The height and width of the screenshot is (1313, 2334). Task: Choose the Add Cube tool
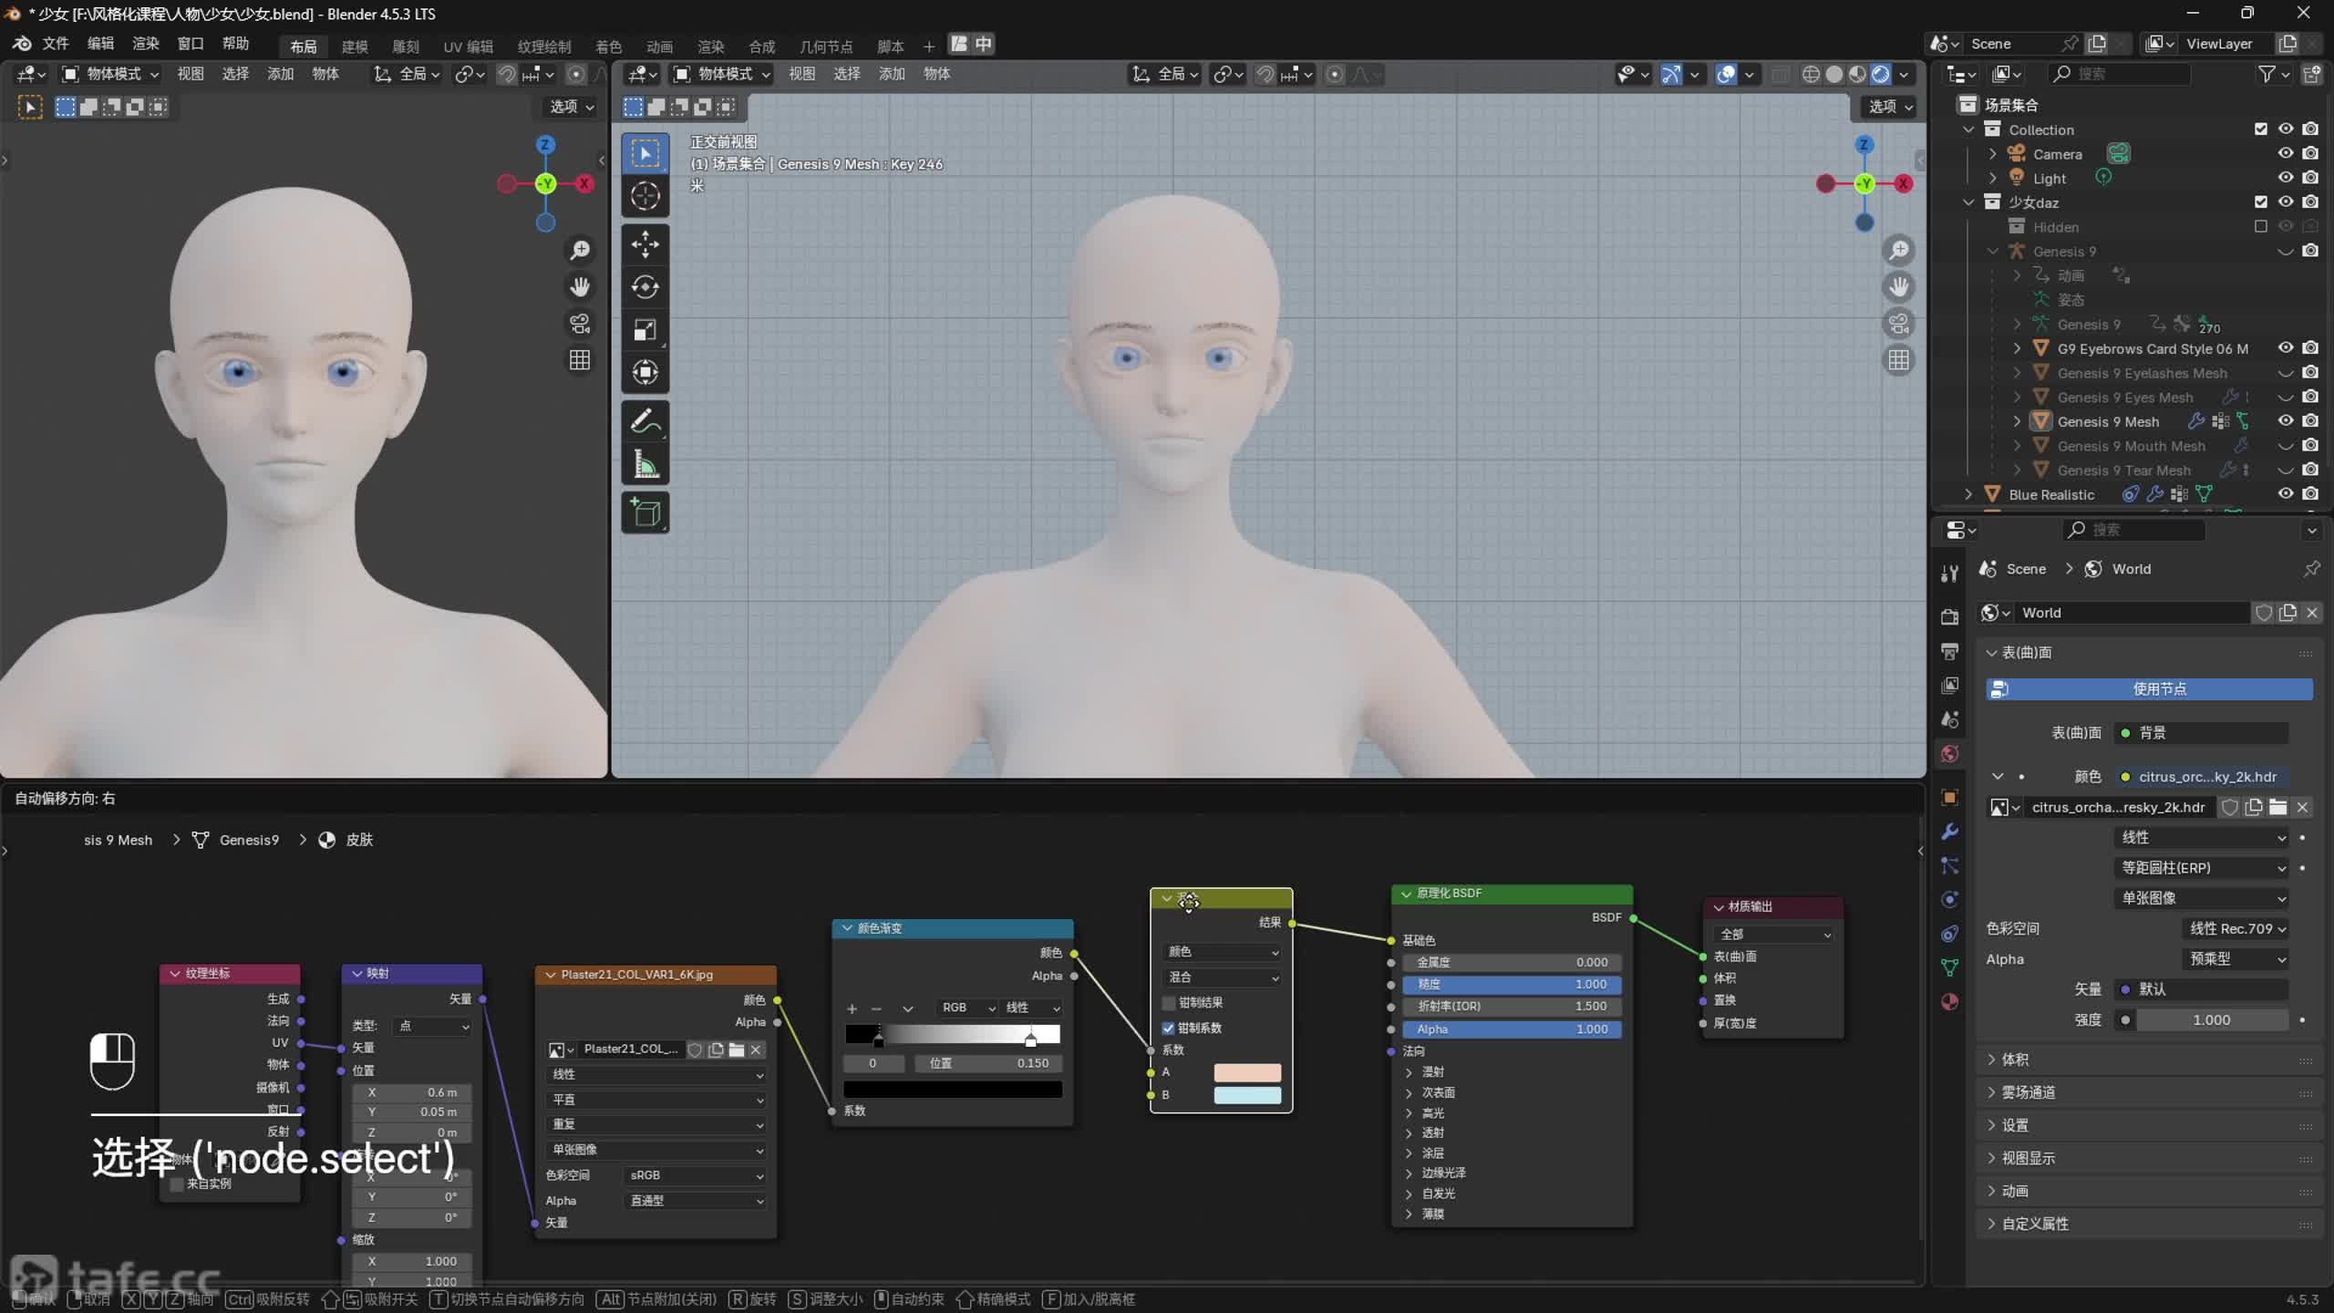pos(645,512)
